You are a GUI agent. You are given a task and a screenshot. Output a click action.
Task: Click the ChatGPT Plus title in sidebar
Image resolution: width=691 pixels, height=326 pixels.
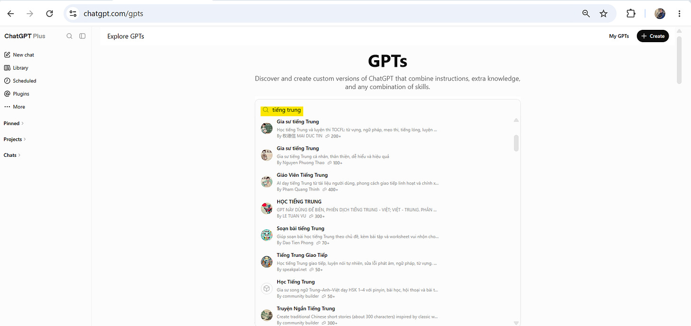click(x=25, y=36)
